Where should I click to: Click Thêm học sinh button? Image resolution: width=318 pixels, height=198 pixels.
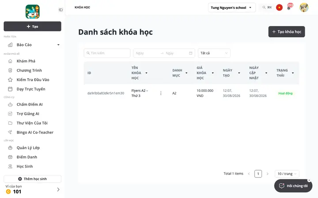tap(32, 179)
